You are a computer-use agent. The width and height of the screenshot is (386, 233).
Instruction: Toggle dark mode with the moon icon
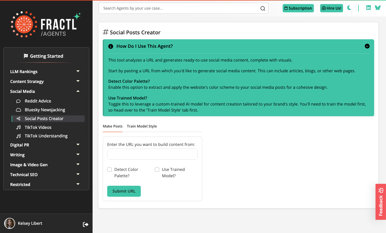coord(349,8)
